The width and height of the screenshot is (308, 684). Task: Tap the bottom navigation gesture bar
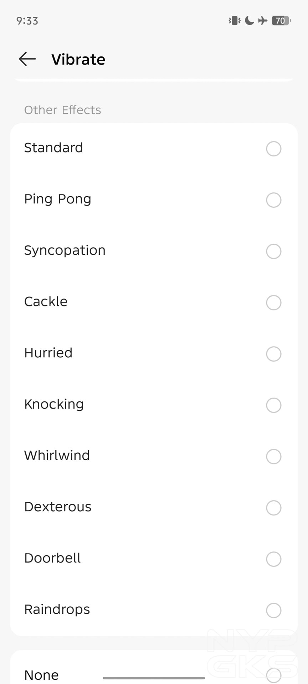(x=154, y=678)
